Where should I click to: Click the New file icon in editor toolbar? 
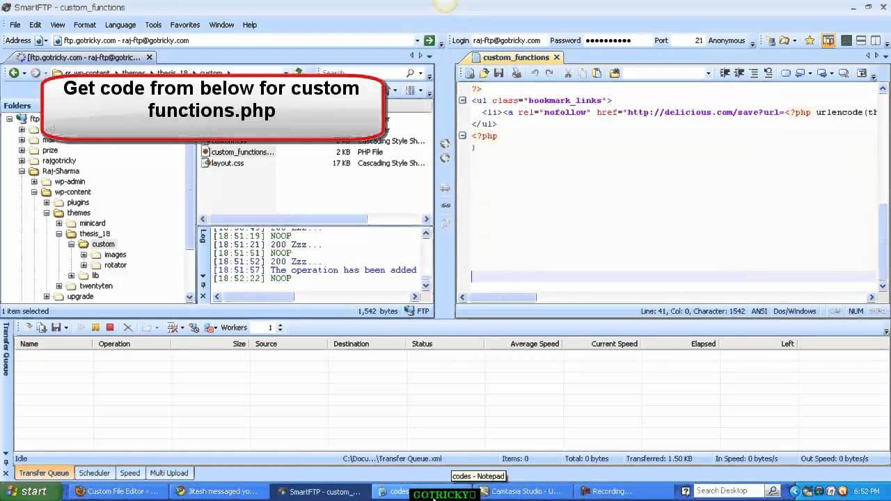470,73
